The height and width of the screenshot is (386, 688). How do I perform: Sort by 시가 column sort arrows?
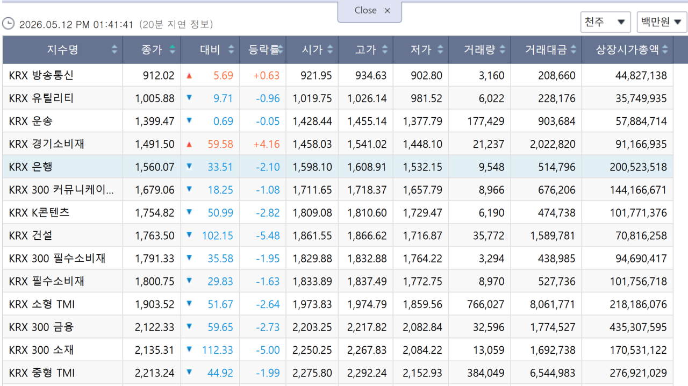point(330,49)
